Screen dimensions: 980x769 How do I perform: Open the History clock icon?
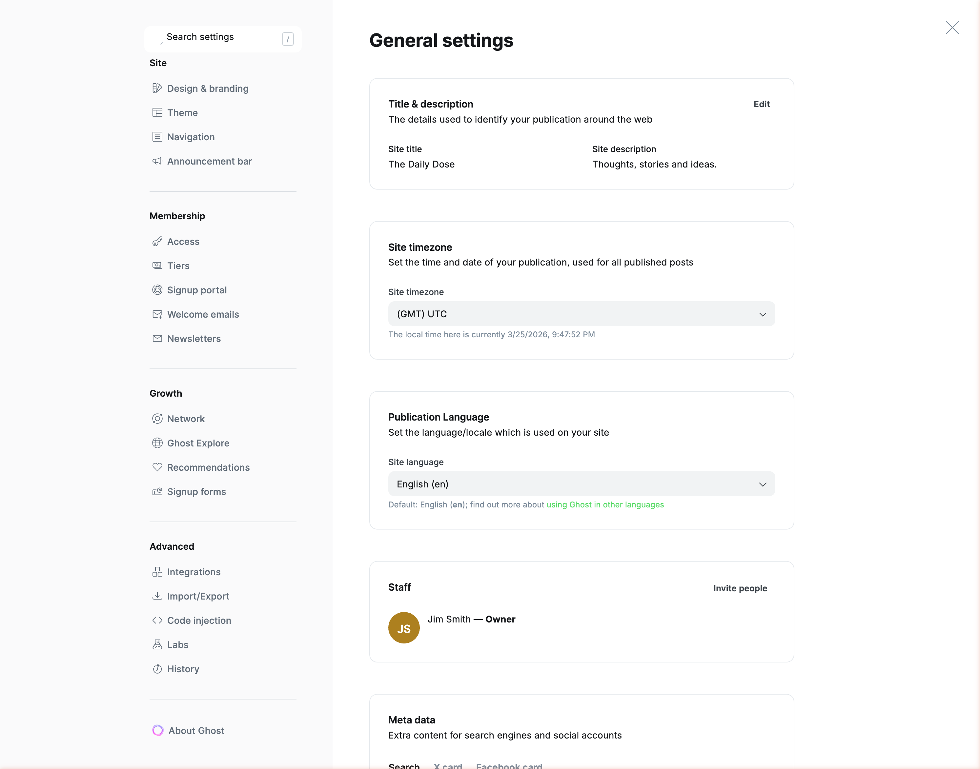pyautogui.click(x=157, y=669)
